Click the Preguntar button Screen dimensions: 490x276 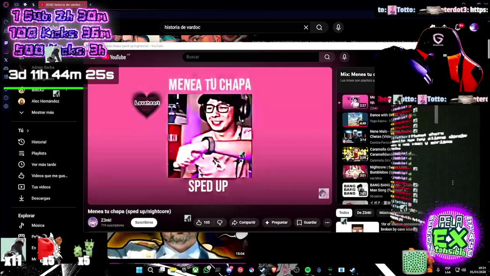(276, 222)
